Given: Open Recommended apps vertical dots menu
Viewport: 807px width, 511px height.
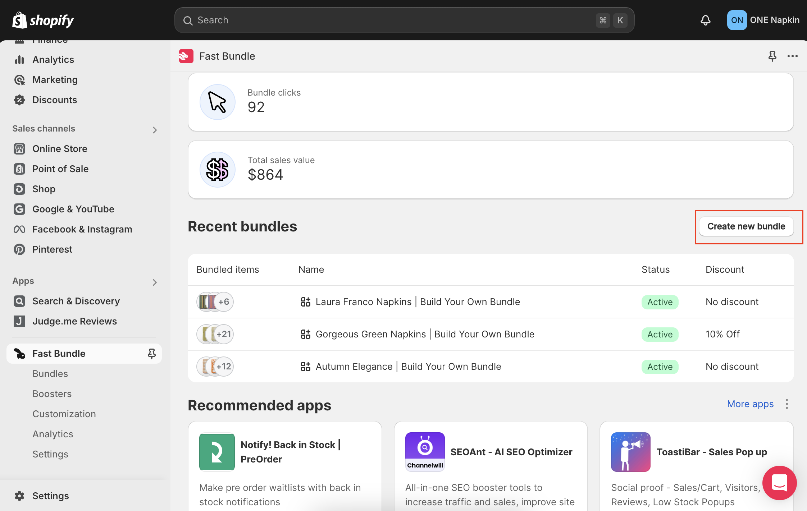Looking at the screenshot, I should pyautogui.click(x=787, y=404).
